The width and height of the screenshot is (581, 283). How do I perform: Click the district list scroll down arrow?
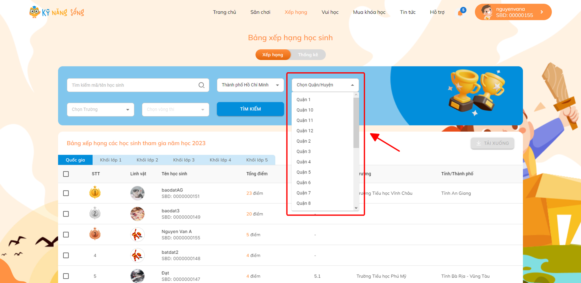point(356,208)
